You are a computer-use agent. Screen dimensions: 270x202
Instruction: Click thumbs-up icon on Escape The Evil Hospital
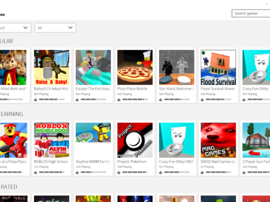point(77,99)
